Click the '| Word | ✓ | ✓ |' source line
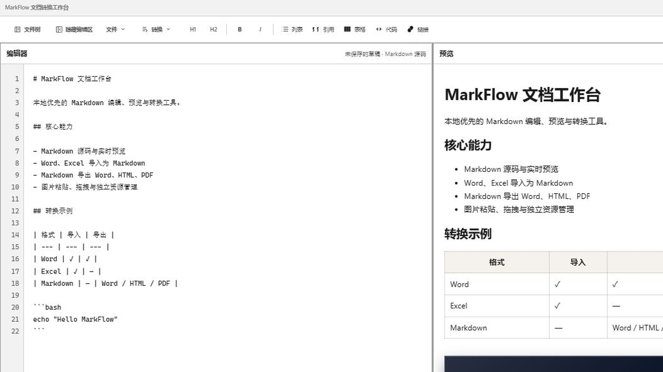 click(x=65, y=259)
